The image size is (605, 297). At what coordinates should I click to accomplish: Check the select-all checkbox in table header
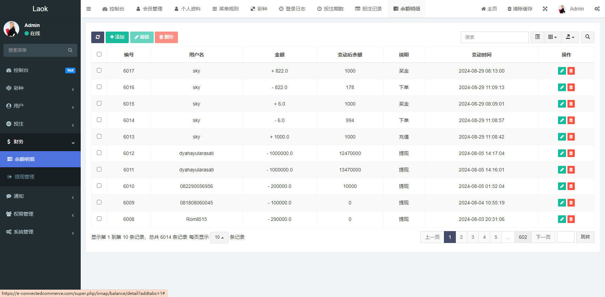[x=99, y=54]
